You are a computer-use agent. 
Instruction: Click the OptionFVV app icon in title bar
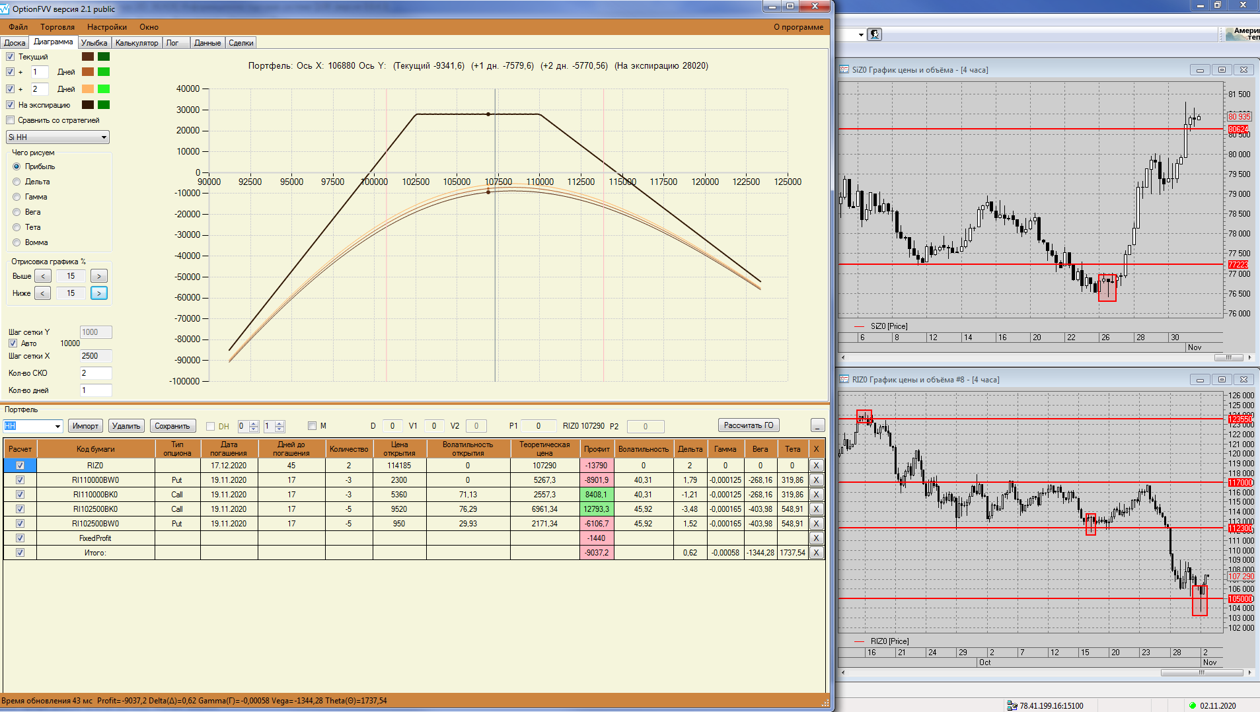coord(5,9)
